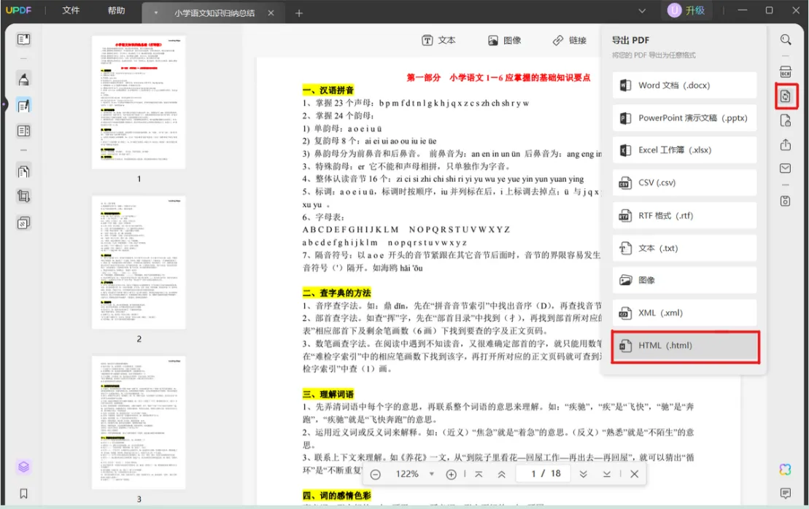Choose 图像 export format in export list
The height and width of the screenshot is (509, 809).
pyautogui.click(x=684, y=280)
